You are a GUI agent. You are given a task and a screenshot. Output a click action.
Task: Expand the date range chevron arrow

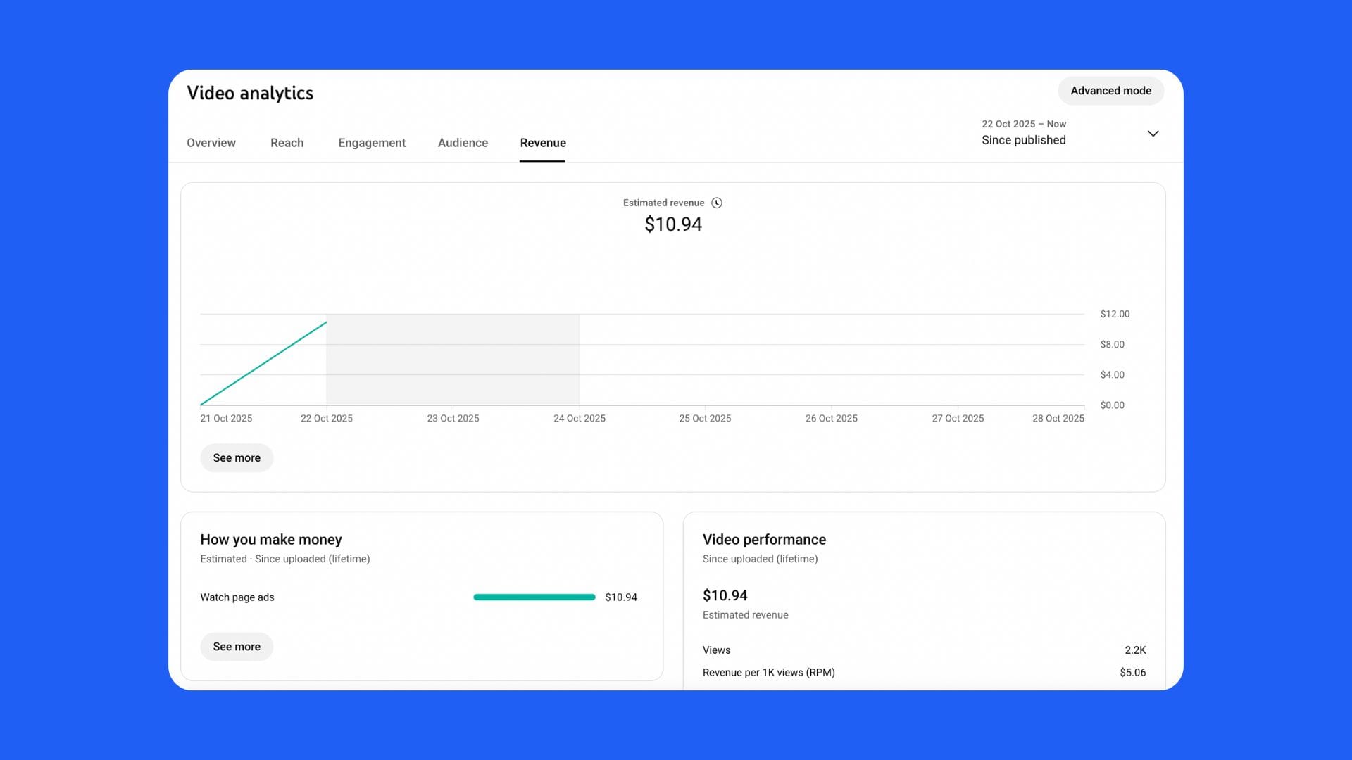tap(1153, 134)
